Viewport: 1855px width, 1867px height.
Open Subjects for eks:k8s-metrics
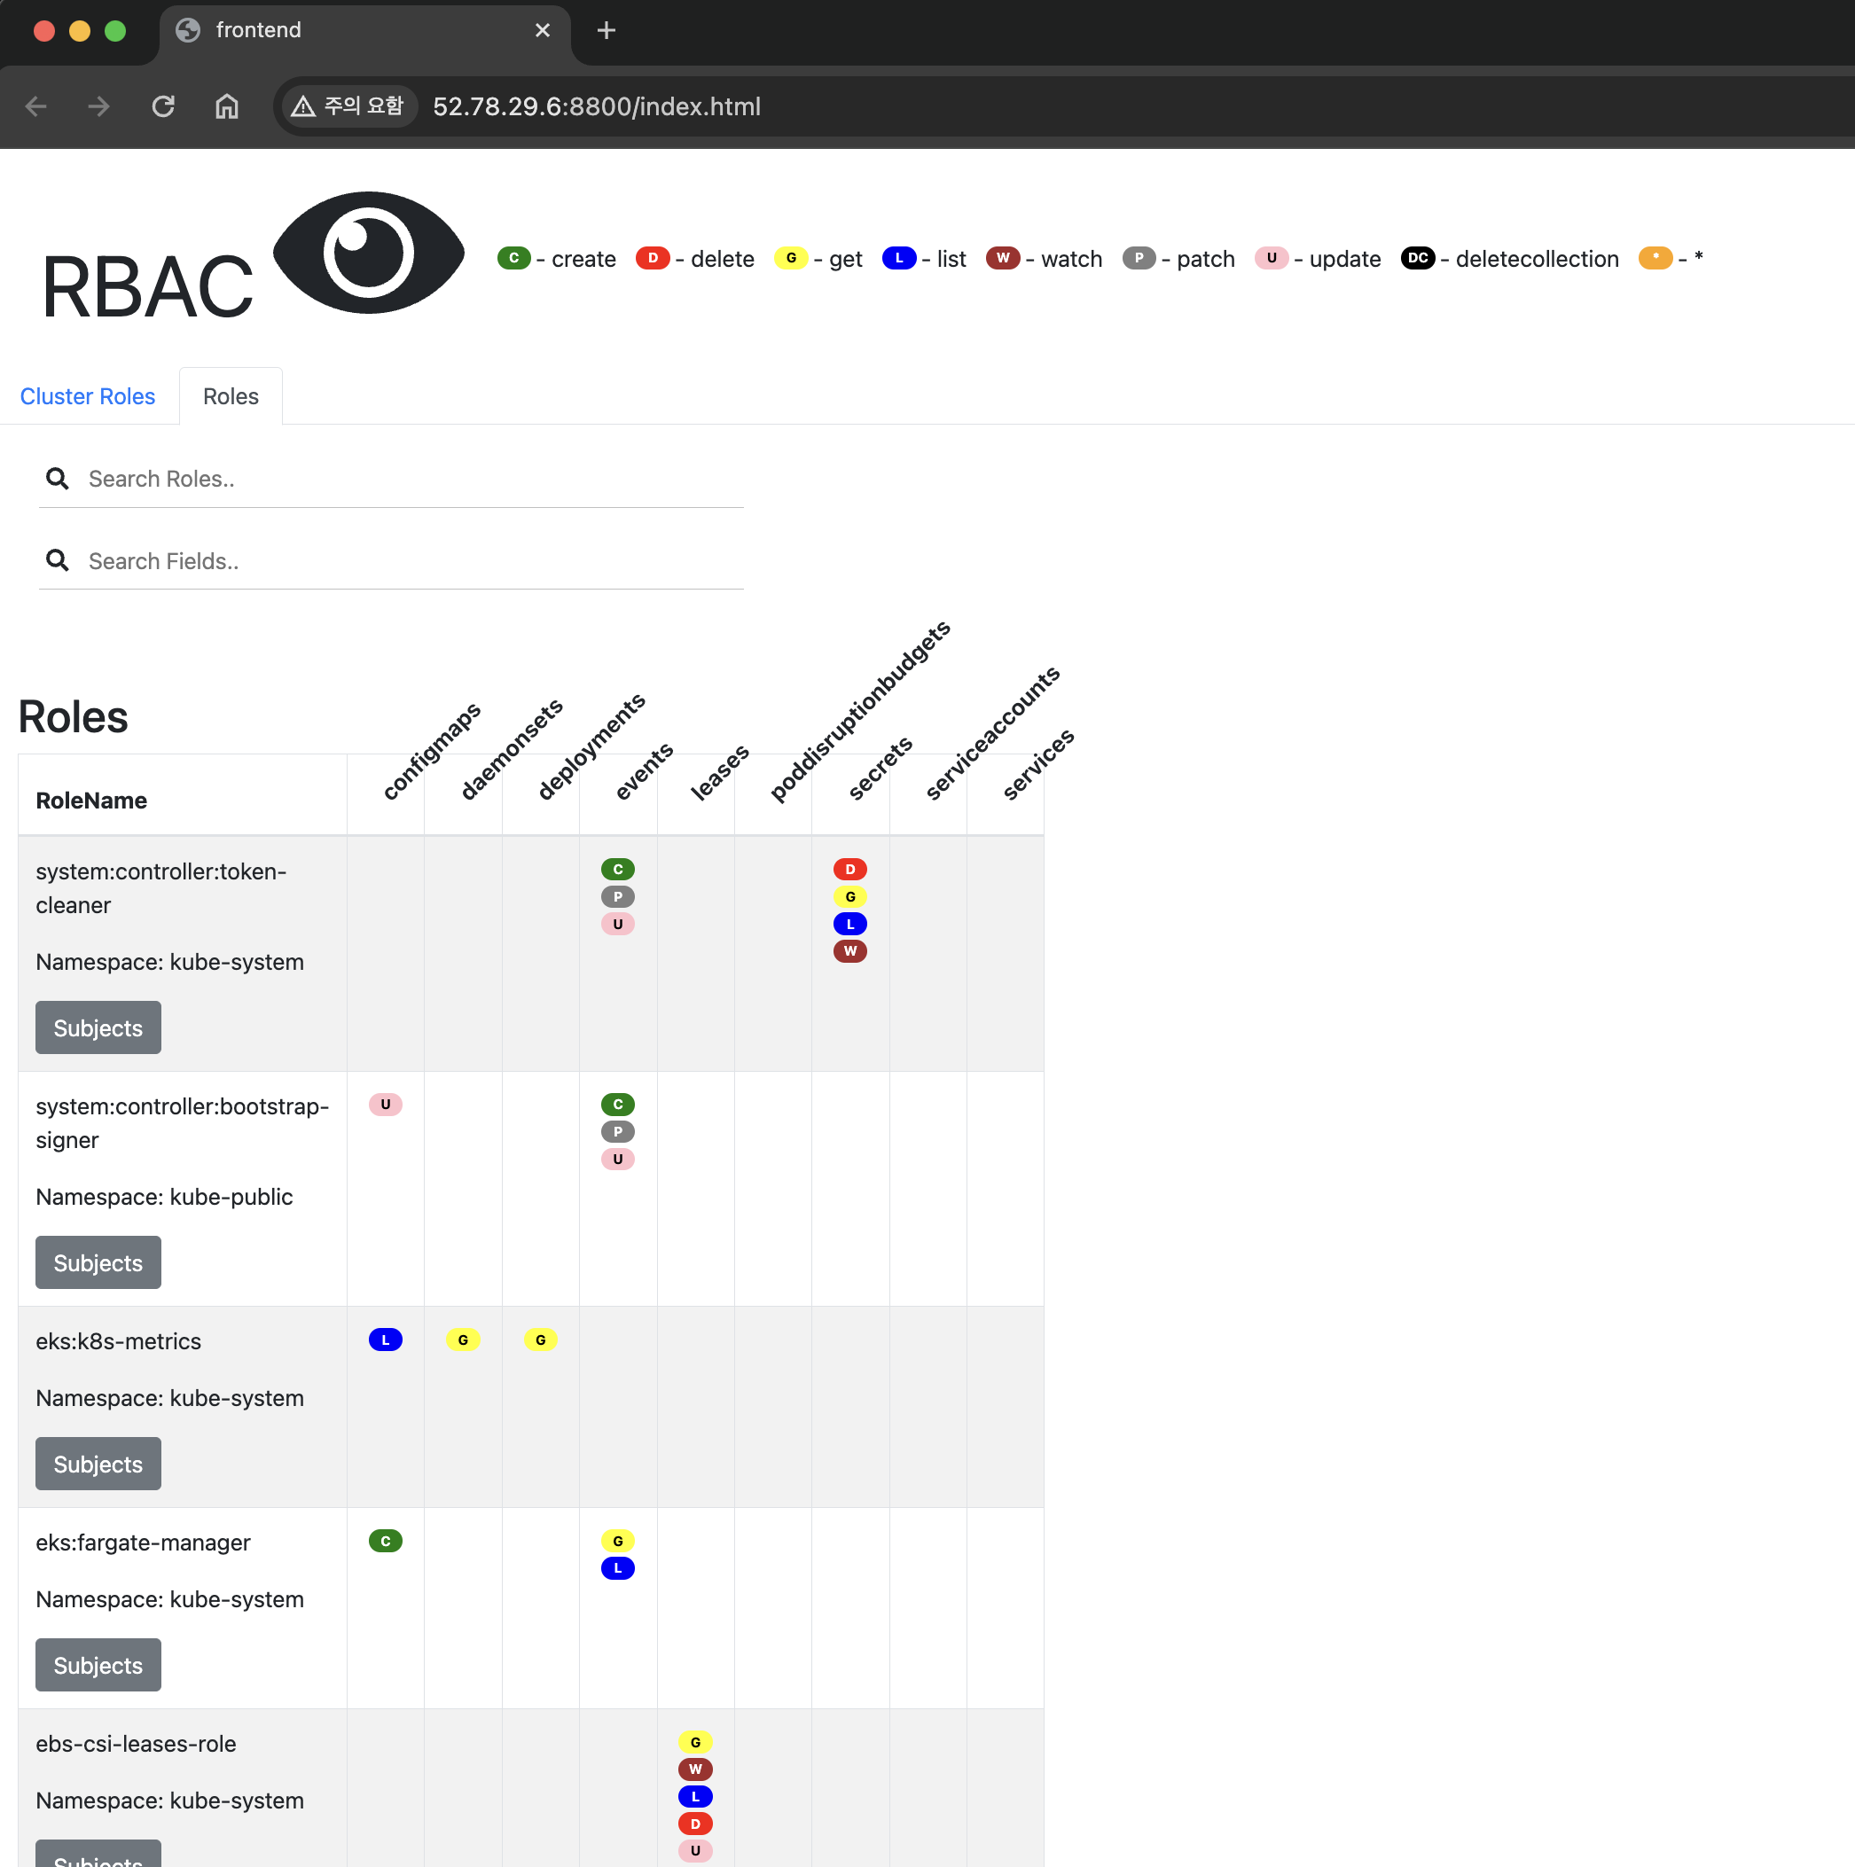point(98,1463)
